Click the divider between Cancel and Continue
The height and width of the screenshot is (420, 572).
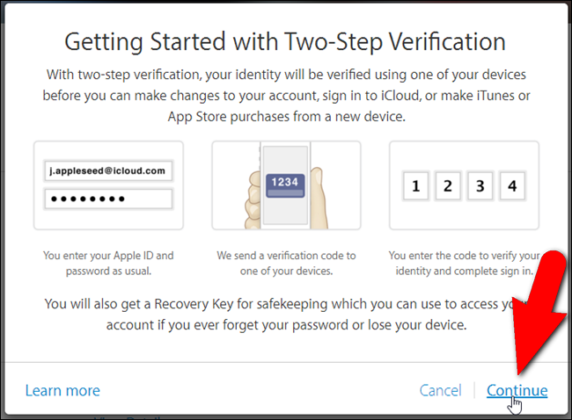click(474, 390)
